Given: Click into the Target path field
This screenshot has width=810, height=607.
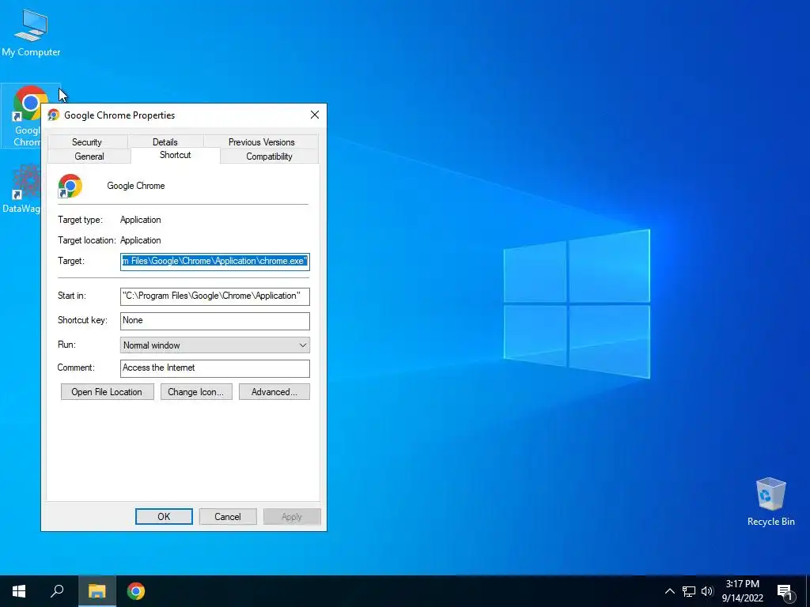Looking at the screenshot, I should click(215, 261).
